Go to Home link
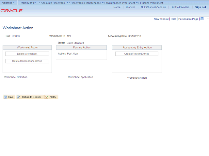The width and height of the screenshot is (209, 156). (117, 7)
